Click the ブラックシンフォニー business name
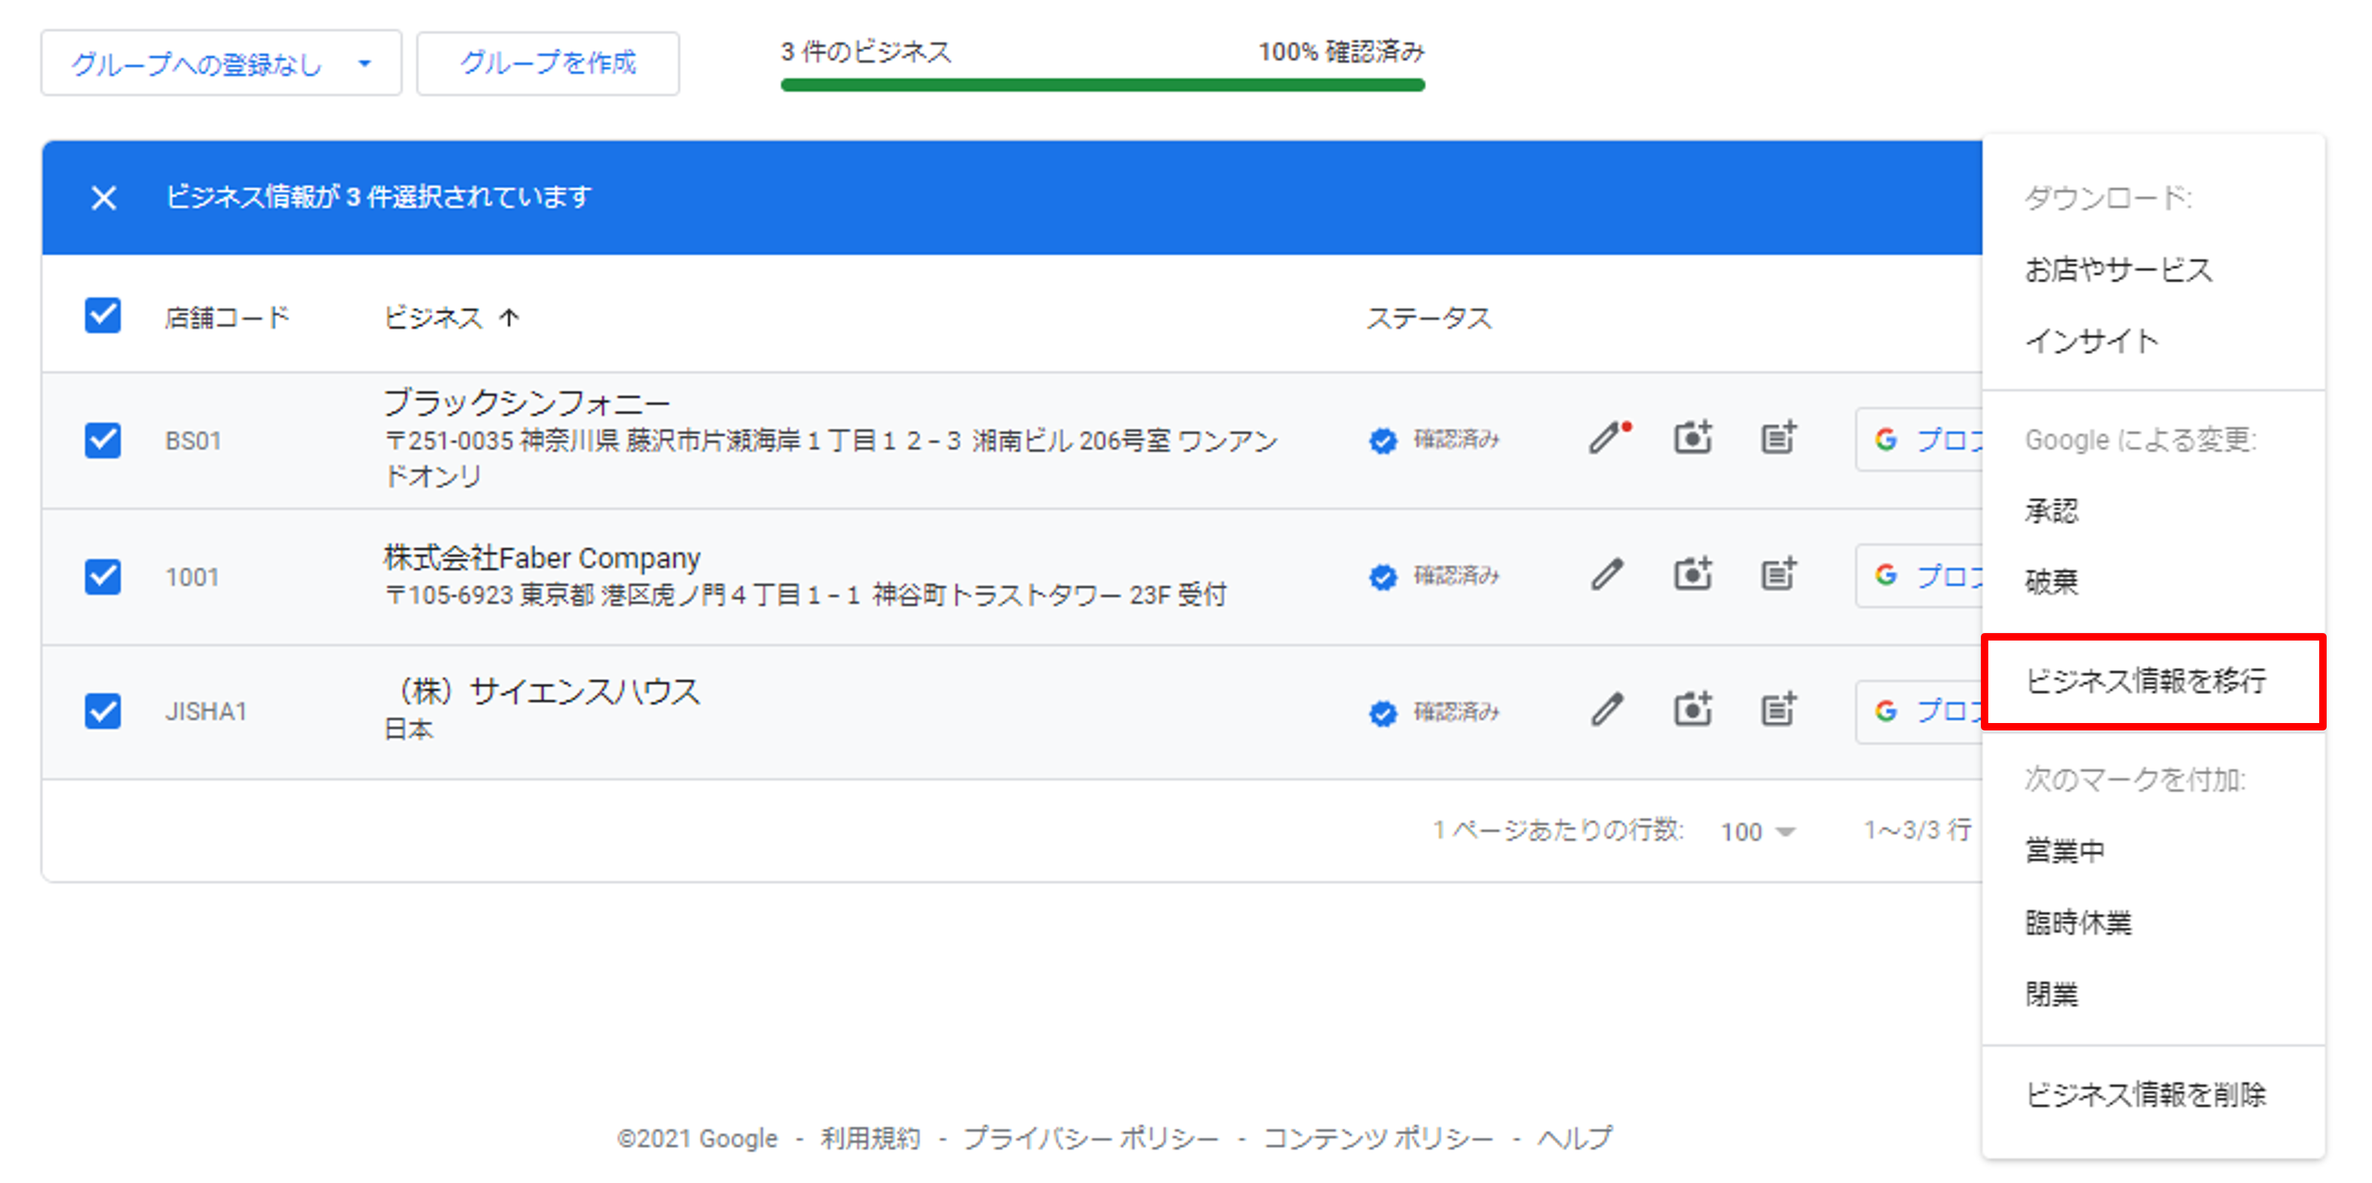This screenshot has height=1183, width=2372. click(x=526, y=402)
